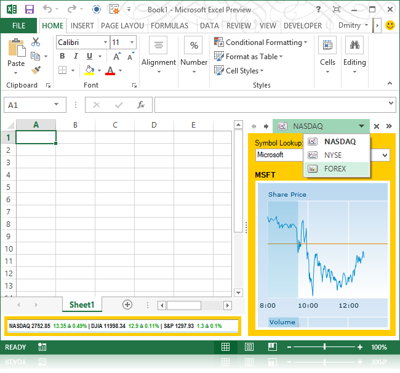Image resolution: width=400 pixels, height=373 pixels.
Task: Open the Font dialog launcher
Action: coord(134,85)
